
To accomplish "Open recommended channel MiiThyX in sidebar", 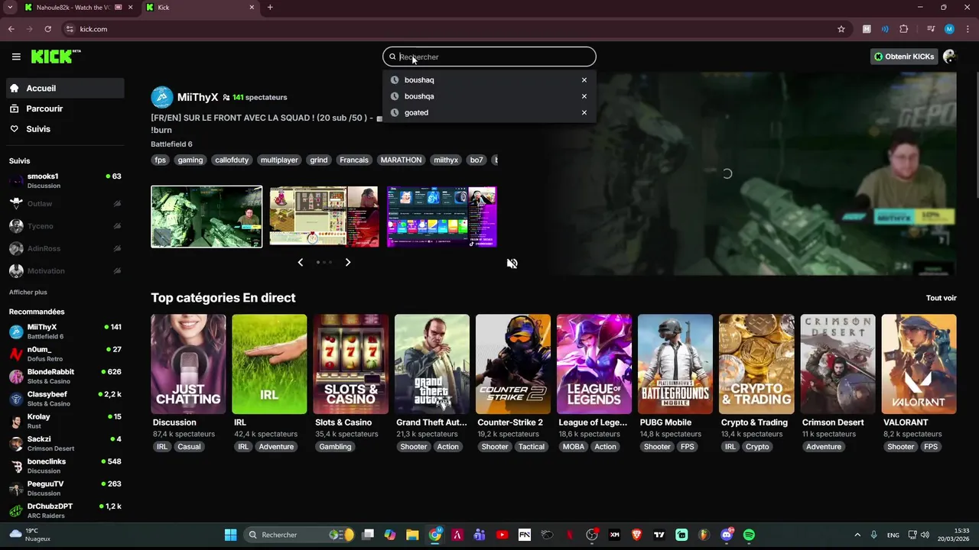I will point(66,332).
